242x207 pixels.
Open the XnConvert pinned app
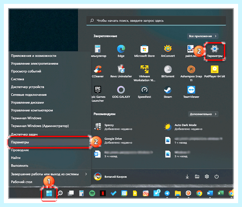(168, 51)
